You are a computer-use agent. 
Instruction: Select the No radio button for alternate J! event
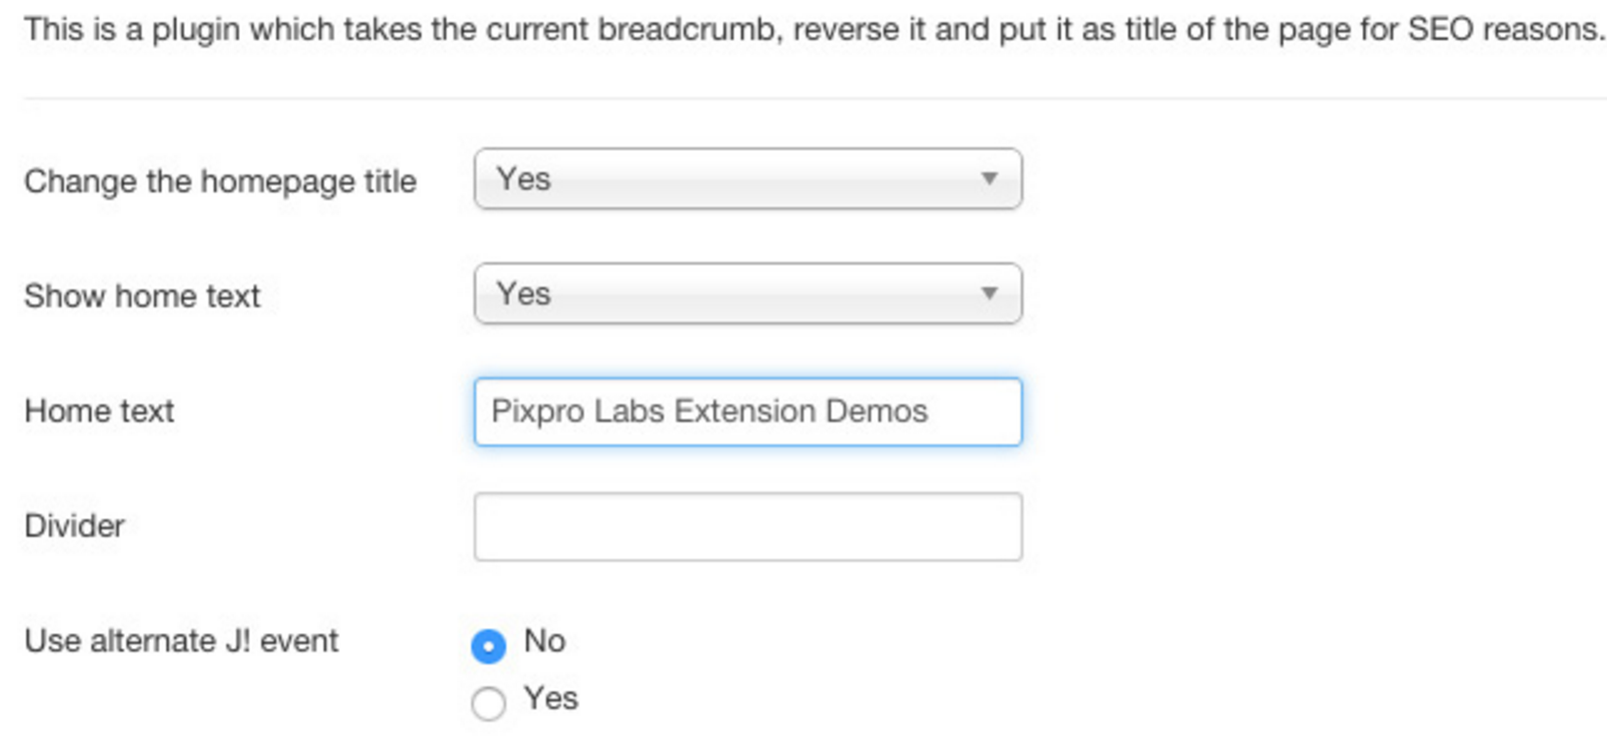[x=488, y=646]
